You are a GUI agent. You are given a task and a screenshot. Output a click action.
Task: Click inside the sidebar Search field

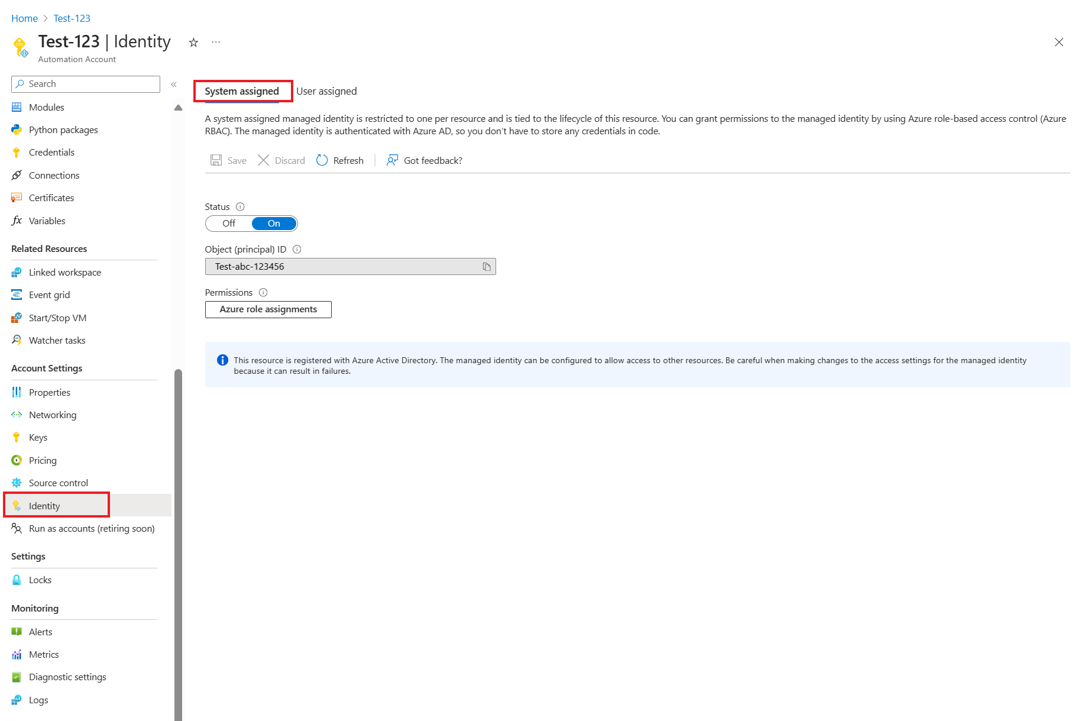click(85, 83)
